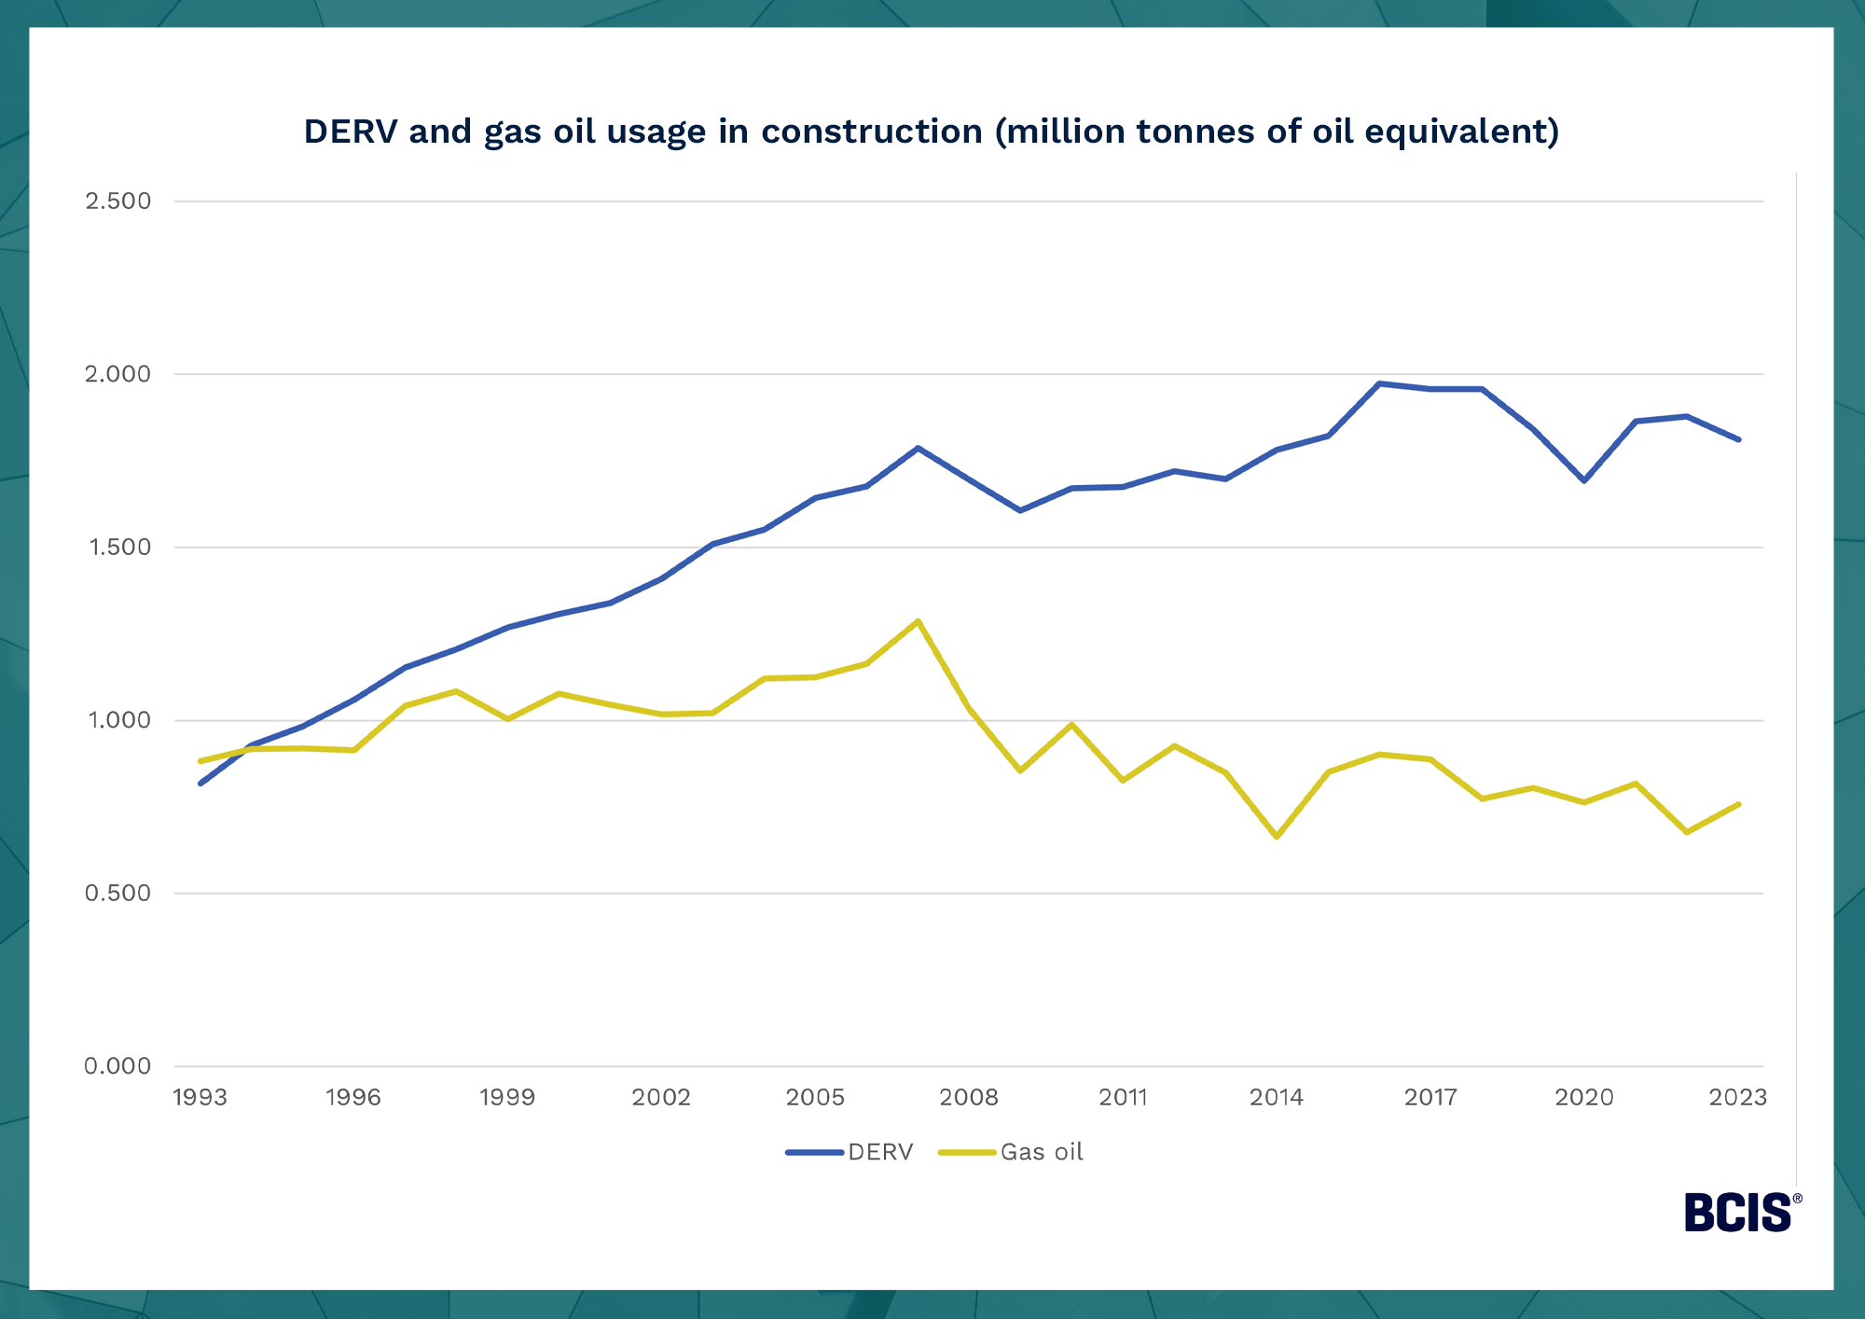Click the 2.000 y-axis label

point(117,374)
